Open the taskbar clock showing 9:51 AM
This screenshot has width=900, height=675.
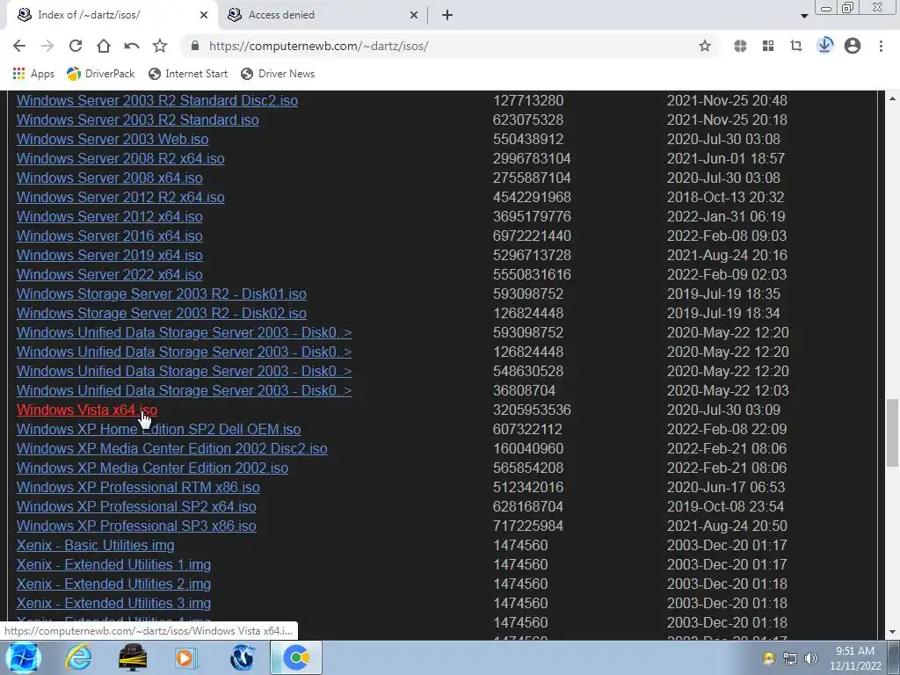[855, 658]
